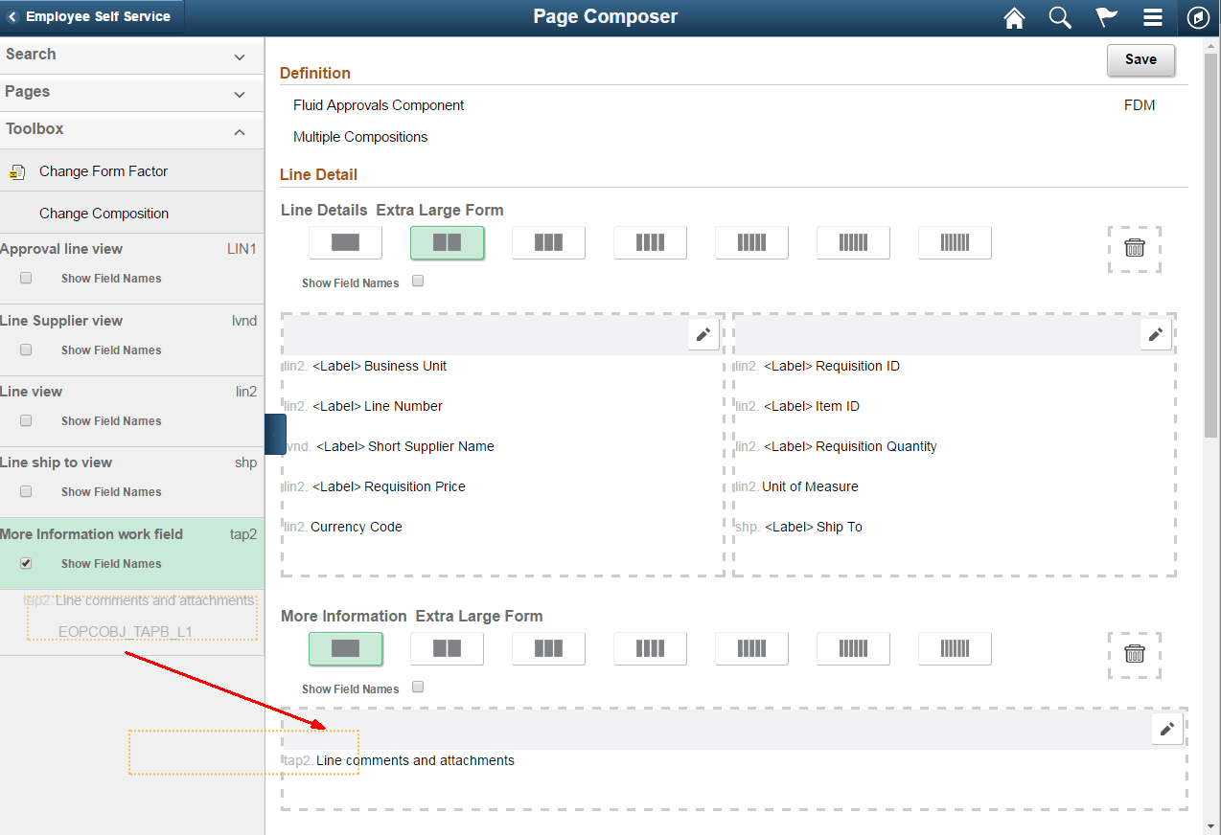
Task: Go back to Employee Self Service
Action: 92,16
